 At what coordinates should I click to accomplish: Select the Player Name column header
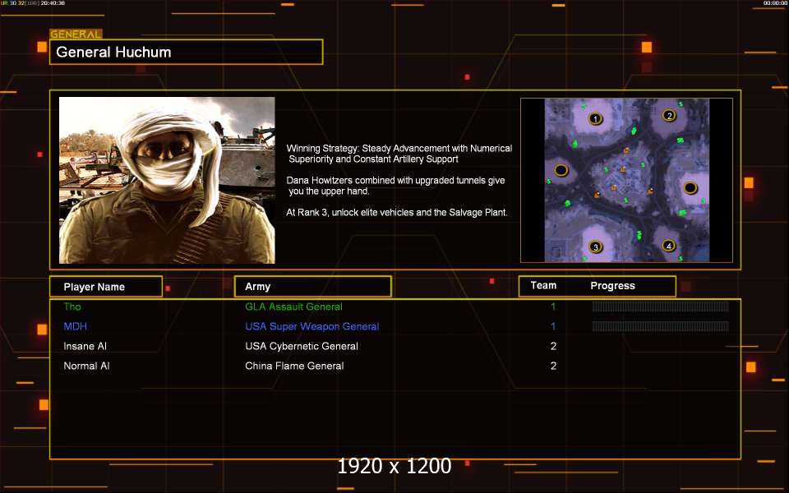pos(106,287)
